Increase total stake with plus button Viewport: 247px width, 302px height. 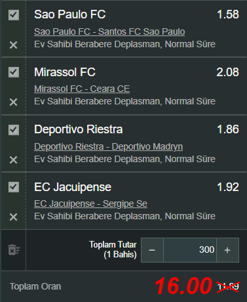[x=227, y=250]
